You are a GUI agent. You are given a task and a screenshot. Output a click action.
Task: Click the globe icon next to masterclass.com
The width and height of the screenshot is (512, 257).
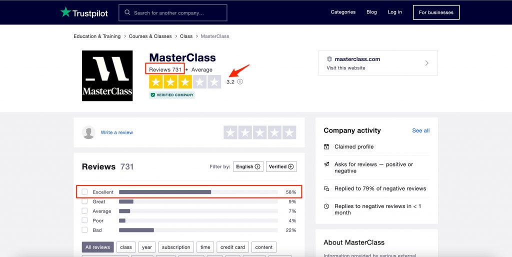coord(329,59)
